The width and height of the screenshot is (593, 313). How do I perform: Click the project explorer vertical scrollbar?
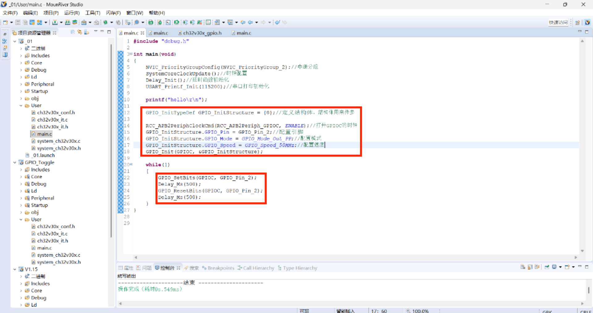[x=111, y=139]
